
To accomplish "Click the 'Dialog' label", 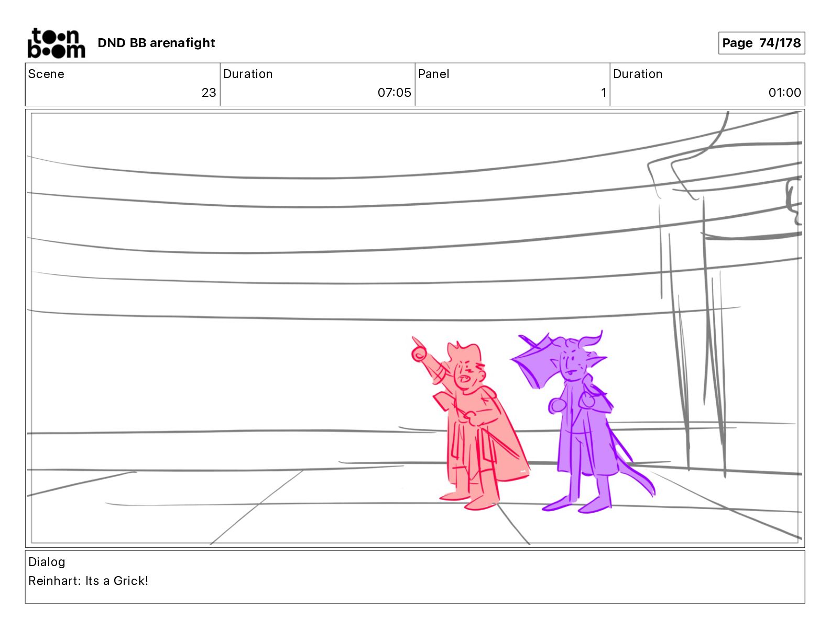I will (47, 562).
